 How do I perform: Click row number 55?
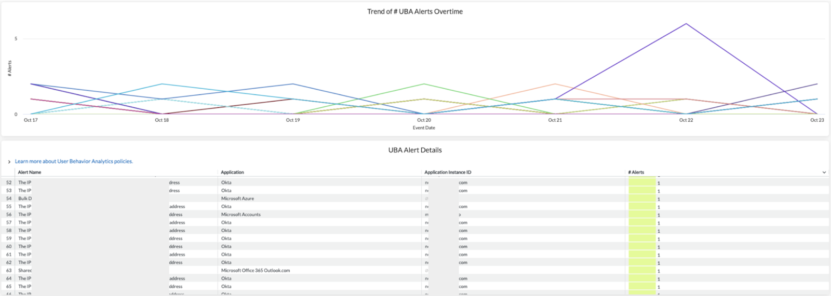[9, 206]
